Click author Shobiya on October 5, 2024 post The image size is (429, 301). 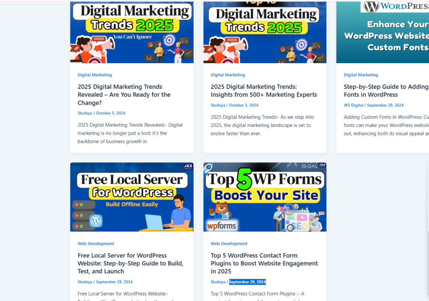coord(85,113)
